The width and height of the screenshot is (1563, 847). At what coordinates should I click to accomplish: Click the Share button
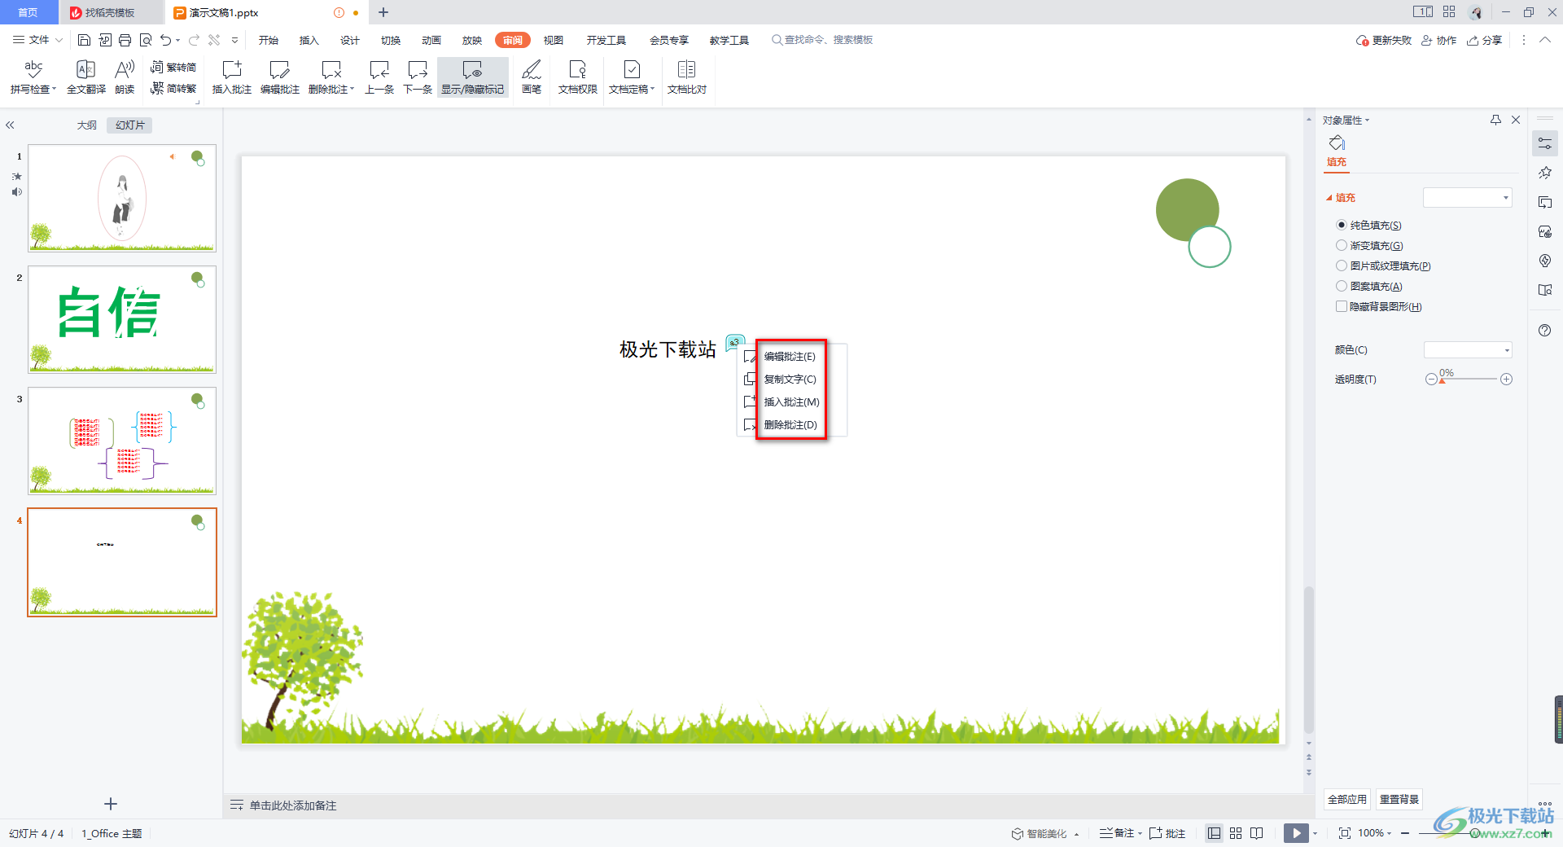tap(1485, 40)
